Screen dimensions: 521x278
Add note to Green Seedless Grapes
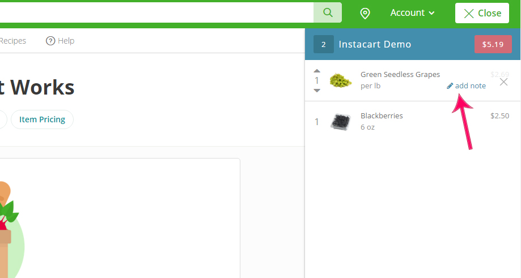[x=466, y=86]
